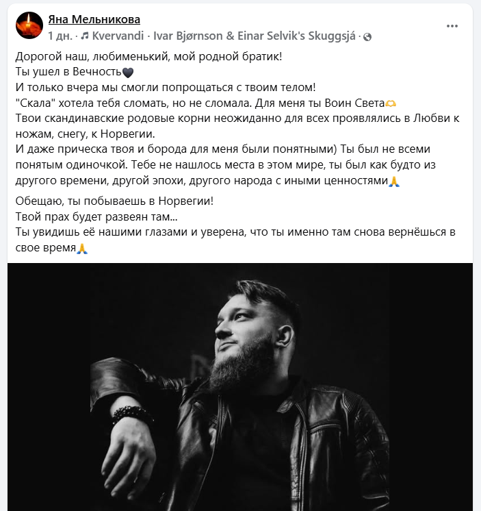Click the line 'И только вчера мы смогли попрощаться'
Image resolution: width=481 pixels, height=511 pixels.
pos(166,88)
